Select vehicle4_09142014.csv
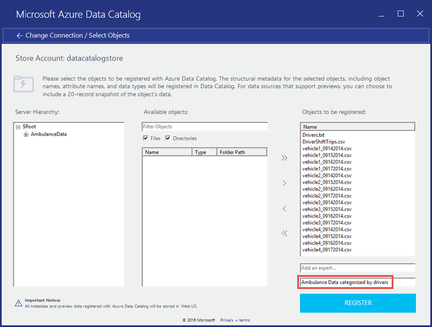 tap(327, 230)
